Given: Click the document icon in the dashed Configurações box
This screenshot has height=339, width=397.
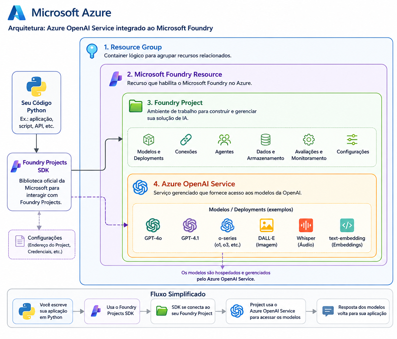Looking at the screenshot, I should pyautogui.click(x=20, y=241).
